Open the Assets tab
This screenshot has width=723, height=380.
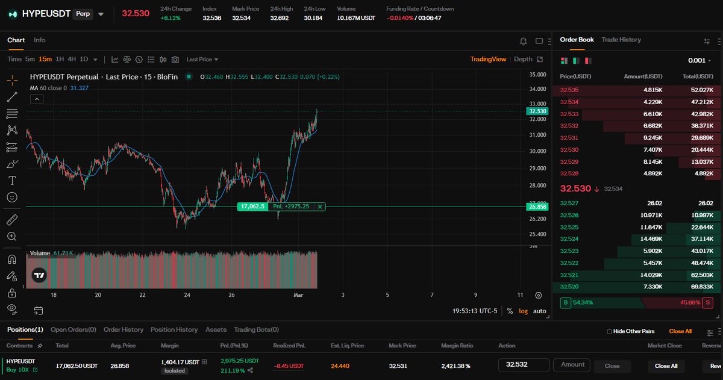tap(216, 330)
